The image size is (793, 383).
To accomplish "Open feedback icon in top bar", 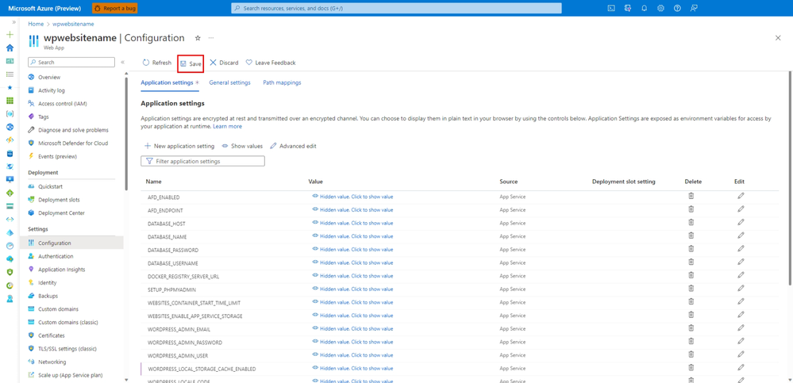I will (x=694, y=8).
